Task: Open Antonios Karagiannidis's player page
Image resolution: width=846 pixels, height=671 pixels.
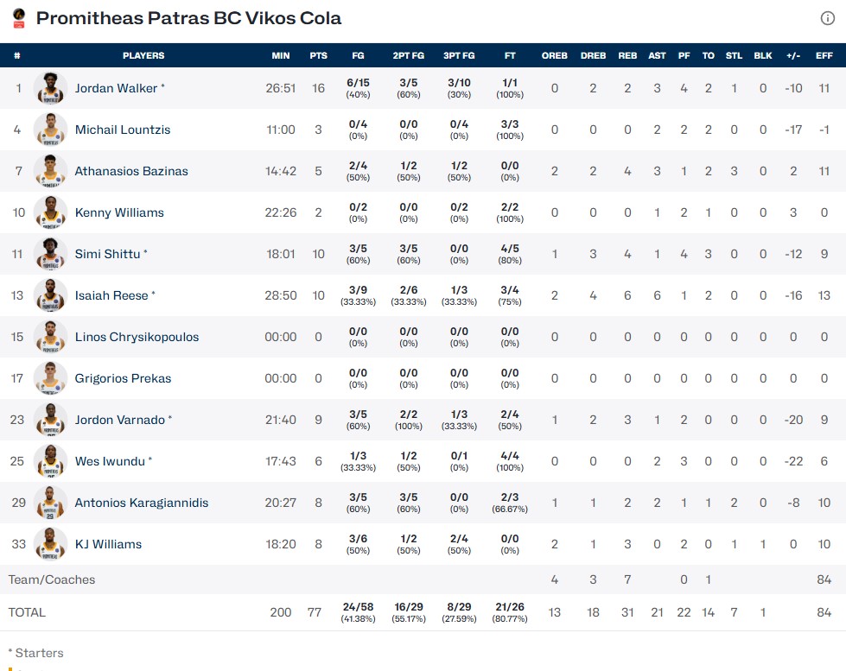Action: point(142,503)
